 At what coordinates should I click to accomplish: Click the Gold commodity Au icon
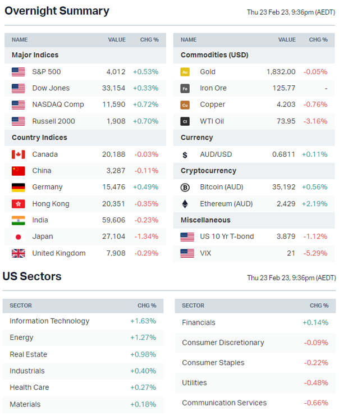click(185, 72)
